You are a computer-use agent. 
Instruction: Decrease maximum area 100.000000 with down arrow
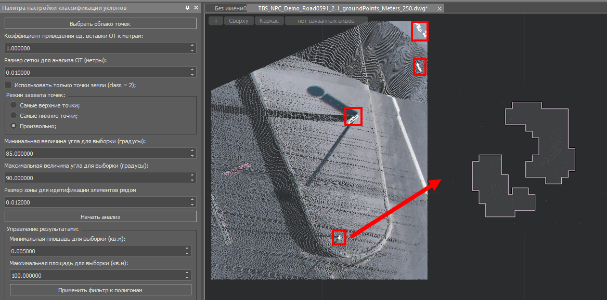point(187,278)
